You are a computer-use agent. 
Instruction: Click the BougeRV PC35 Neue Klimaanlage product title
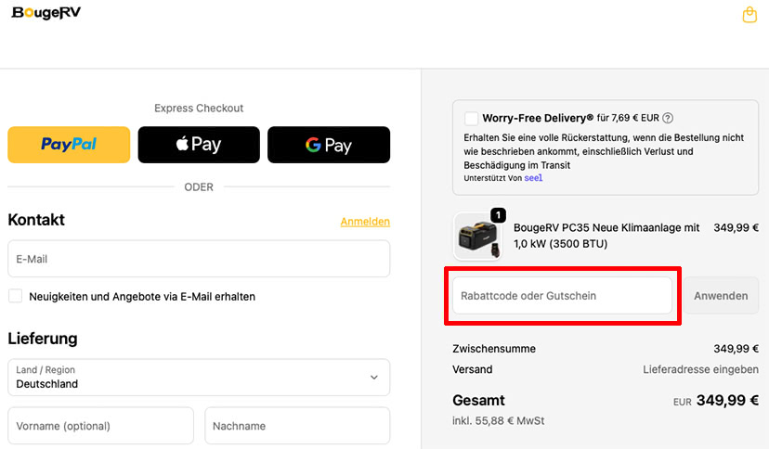606,236
